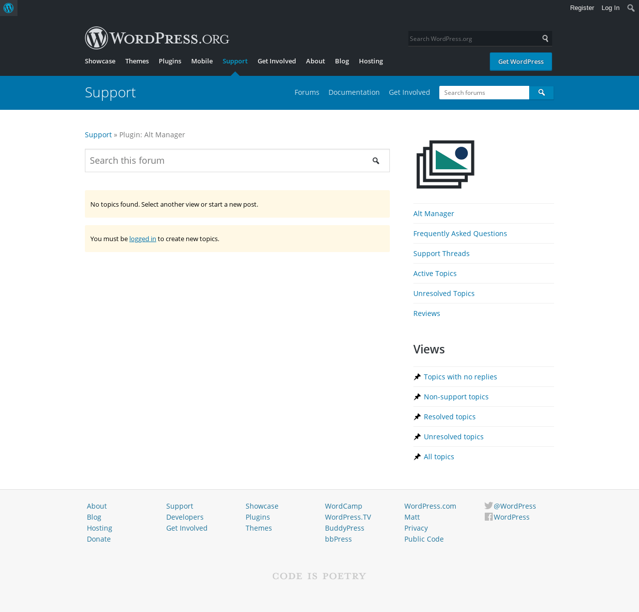Viewport: 639px width, 612px height.
Task: View Unresolved topics in Views list
Action: pos(454,437)
